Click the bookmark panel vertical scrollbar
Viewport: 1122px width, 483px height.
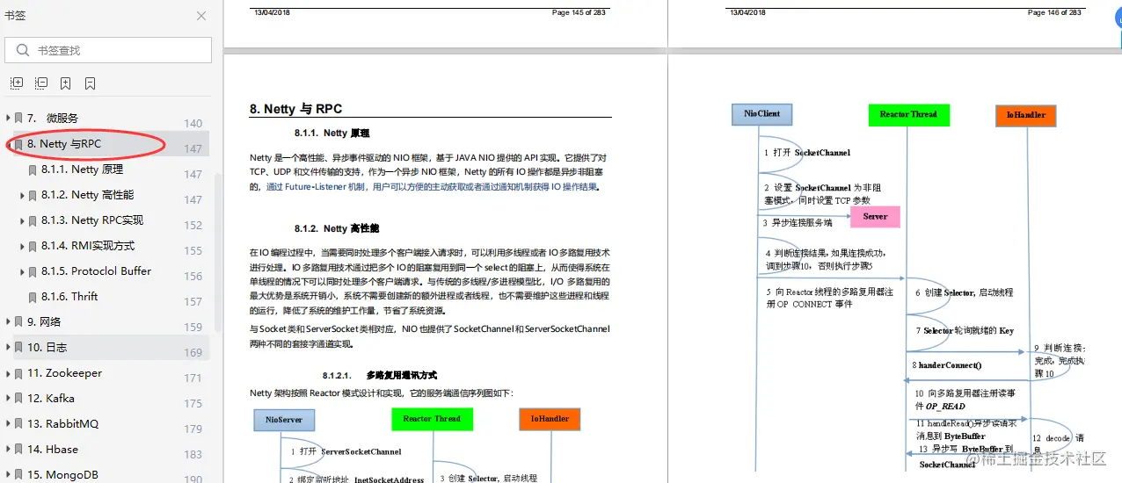tap(218, 255)
